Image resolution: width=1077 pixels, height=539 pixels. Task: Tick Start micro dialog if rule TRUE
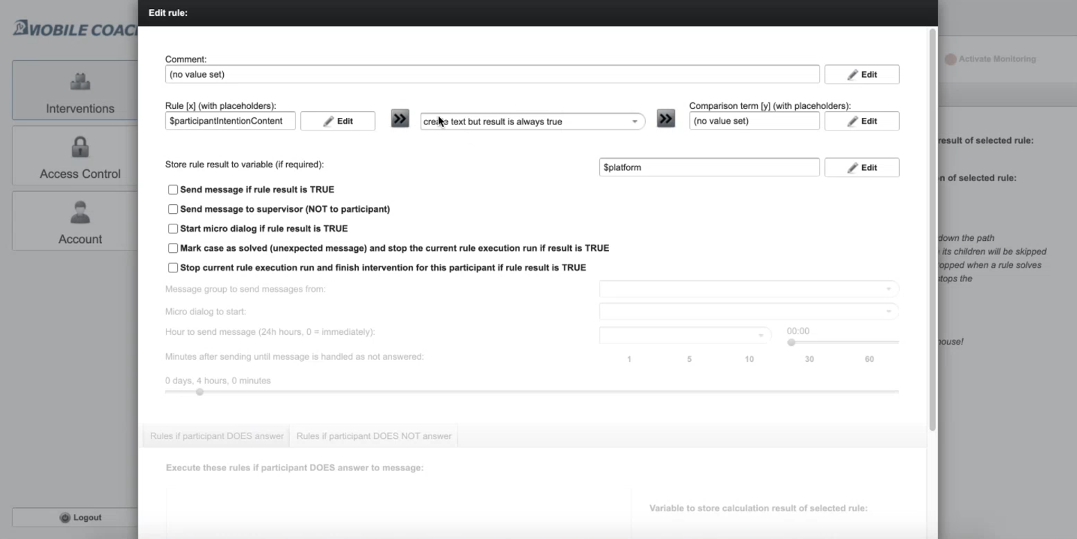(173, 229)
